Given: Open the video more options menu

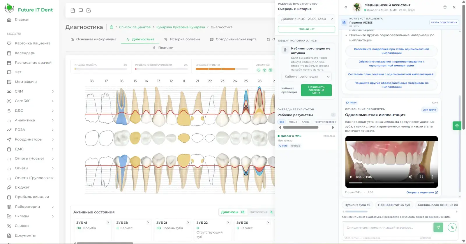Looking at the screenshot, I should pos(432,177).
